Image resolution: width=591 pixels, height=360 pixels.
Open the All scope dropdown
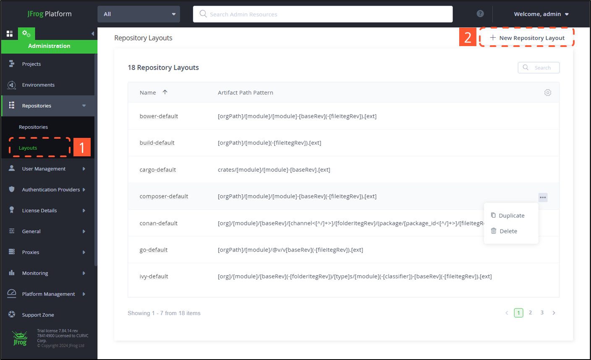click(x=139, y=14)
